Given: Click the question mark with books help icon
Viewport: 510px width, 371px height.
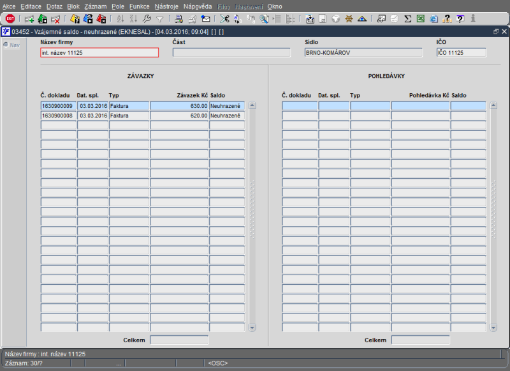Looking at the screenshot, I should [447, 19].
